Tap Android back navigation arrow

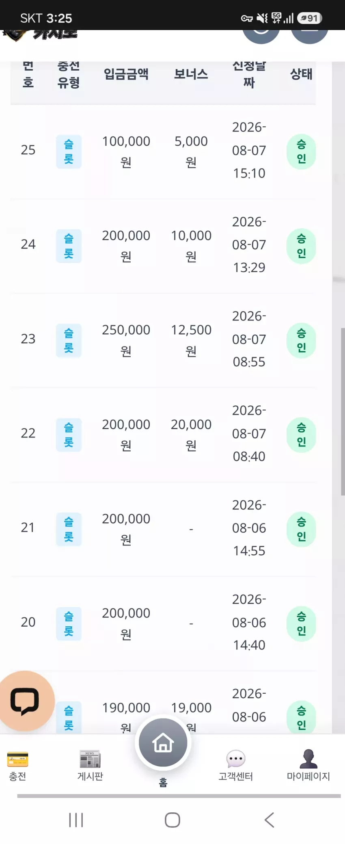click(270, 820)
